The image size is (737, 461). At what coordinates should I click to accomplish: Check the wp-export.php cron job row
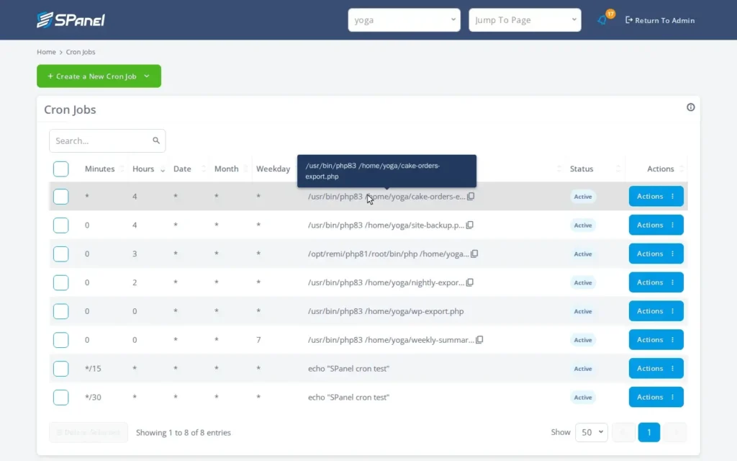pos(60,311)
